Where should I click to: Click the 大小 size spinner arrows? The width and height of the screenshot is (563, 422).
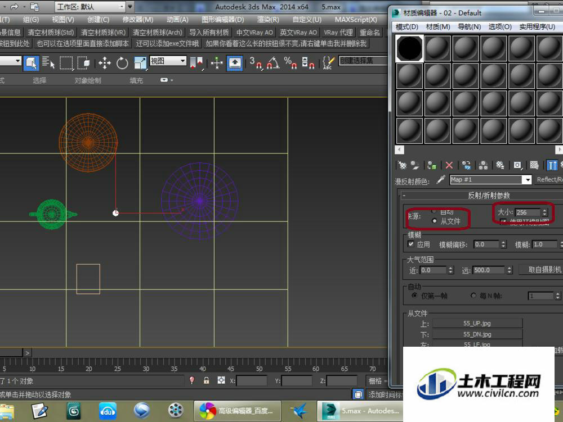click(x=544, y=212)
